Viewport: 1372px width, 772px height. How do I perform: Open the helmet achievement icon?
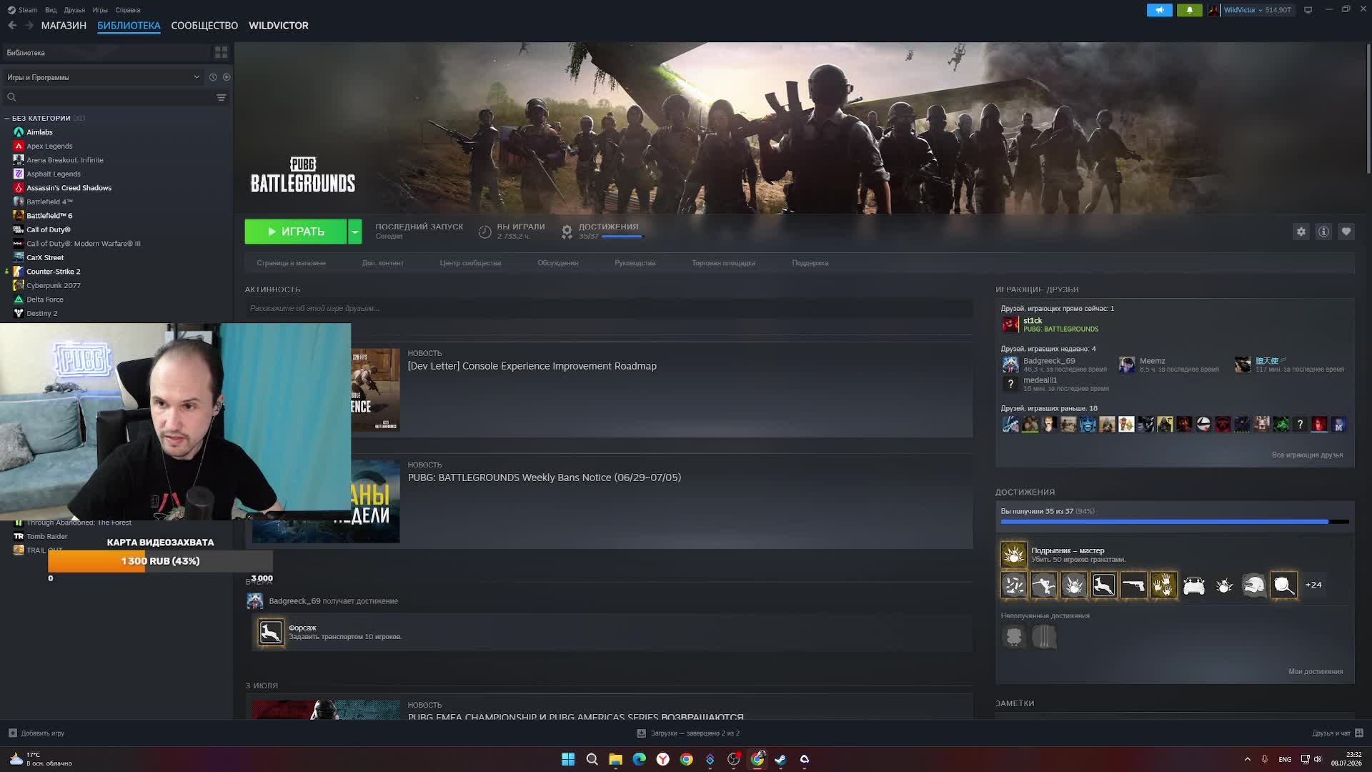tap(1253, 585)
